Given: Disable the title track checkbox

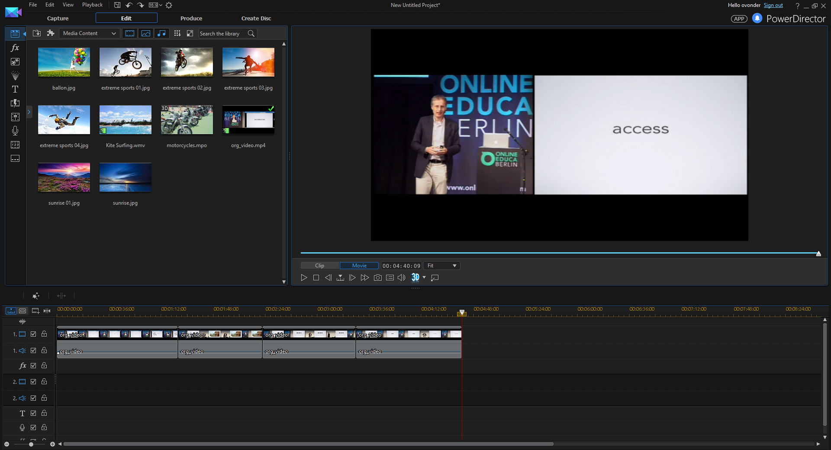Looking at the screenshot, I should tap(33, 413).
